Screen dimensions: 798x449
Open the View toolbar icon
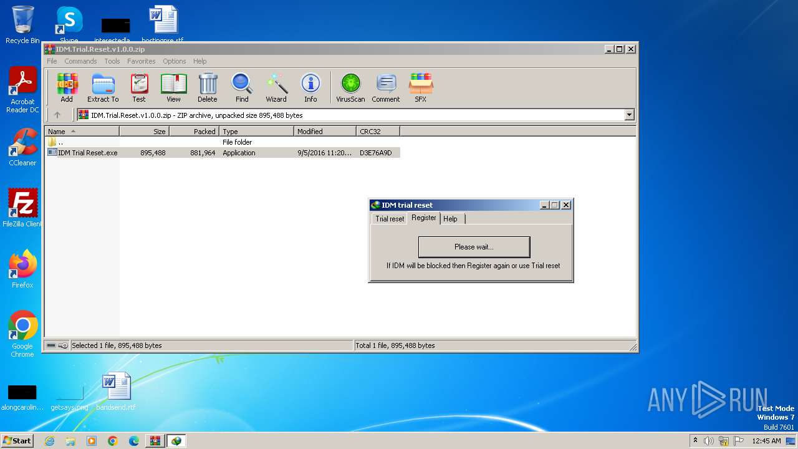click(173, 87)
